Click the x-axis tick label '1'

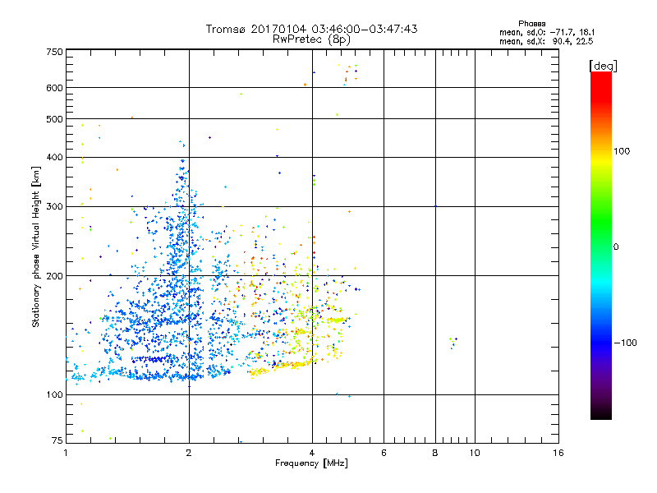pyautogui.click(x=66, y=453)
